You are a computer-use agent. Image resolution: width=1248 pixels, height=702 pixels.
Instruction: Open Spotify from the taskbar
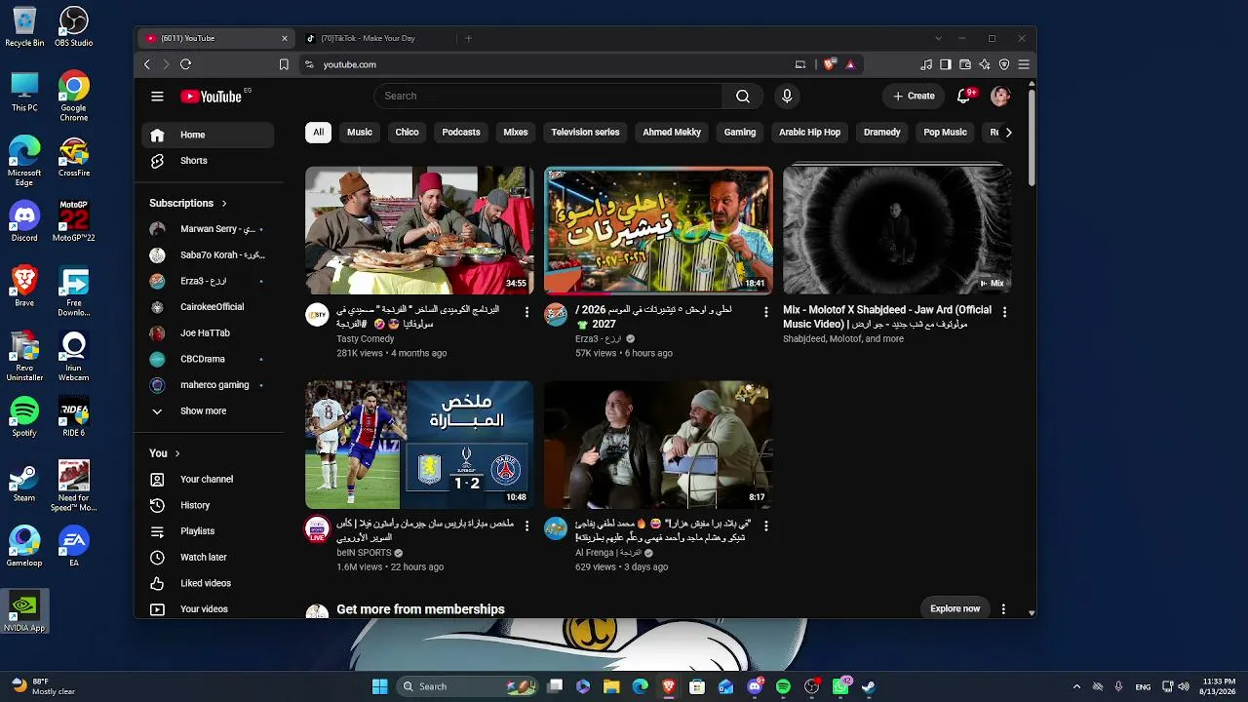[x=783, y=686]
